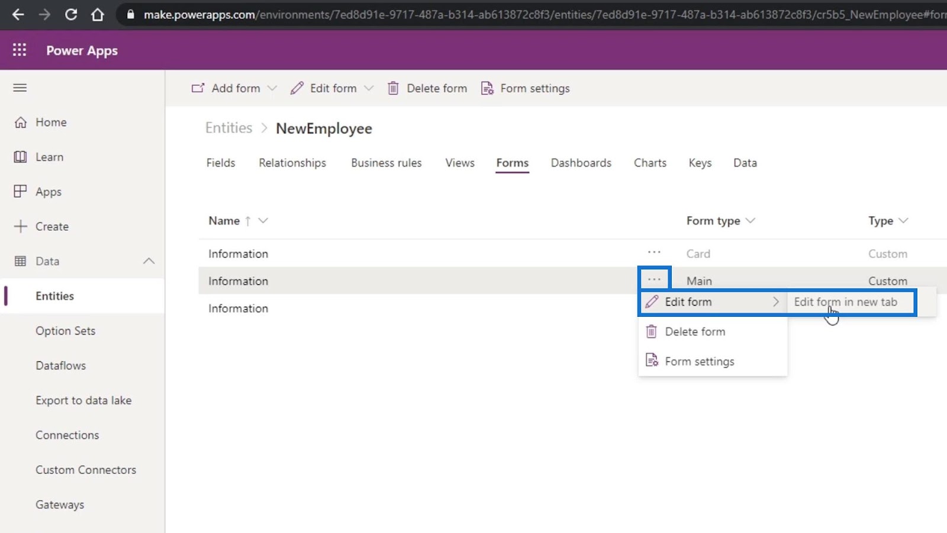Expand the Add form dropdown chevron
The image size is (947, 533).
tap(272, 88)
